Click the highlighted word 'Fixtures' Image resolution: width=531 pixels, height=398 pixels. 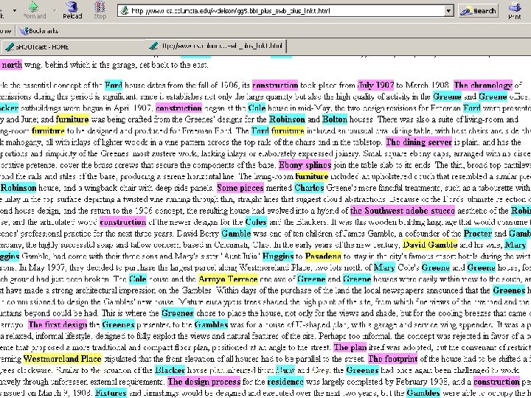111,393
